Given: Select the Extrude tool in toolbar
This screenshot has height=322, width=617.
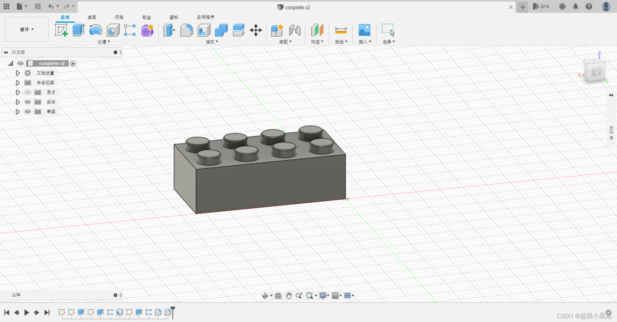Looking at the screenshot, I should click(x=78, y=30).
